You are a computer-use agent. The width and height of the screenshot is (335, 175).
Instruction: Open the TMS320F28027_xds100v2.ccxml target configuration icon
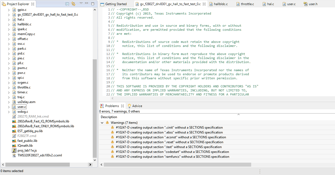pyautogui.click(x=14, y=155)
